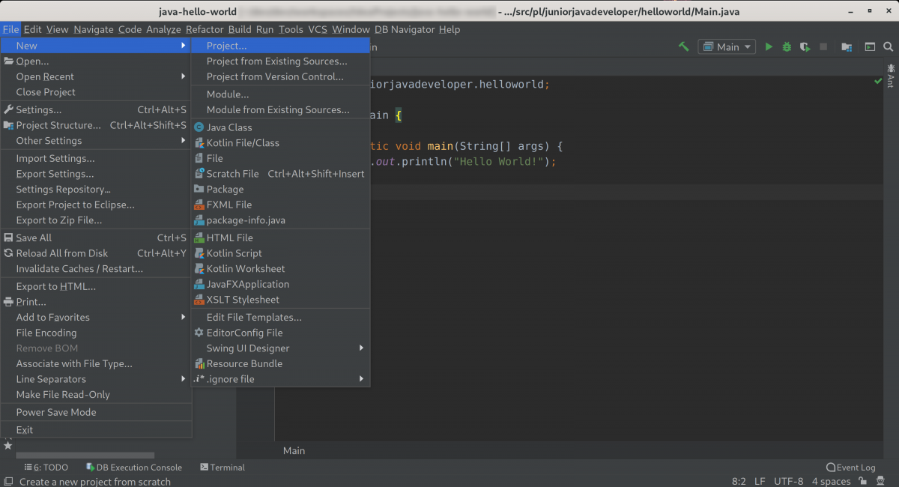This screenshot has height=487, width=899.
Task: Expand the Open Recent submenu
Action: pos(45,76)
